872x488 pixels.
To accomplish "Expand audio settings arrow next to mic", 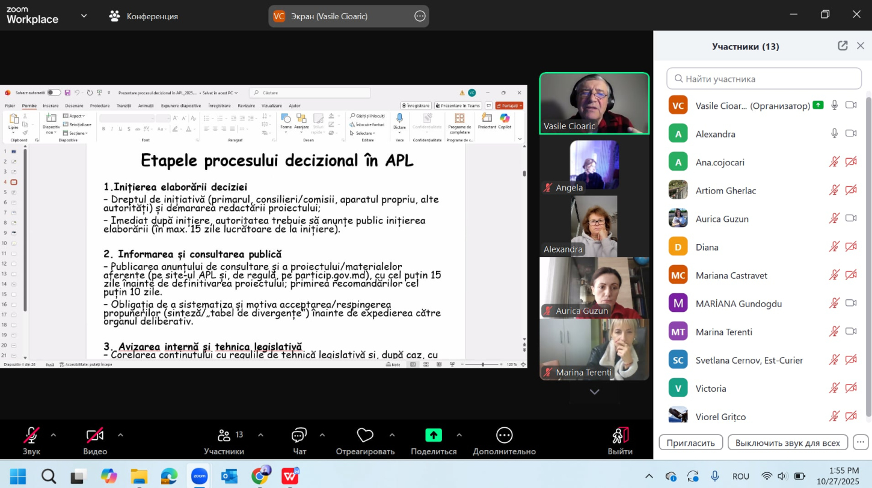I will click(54, 435).
